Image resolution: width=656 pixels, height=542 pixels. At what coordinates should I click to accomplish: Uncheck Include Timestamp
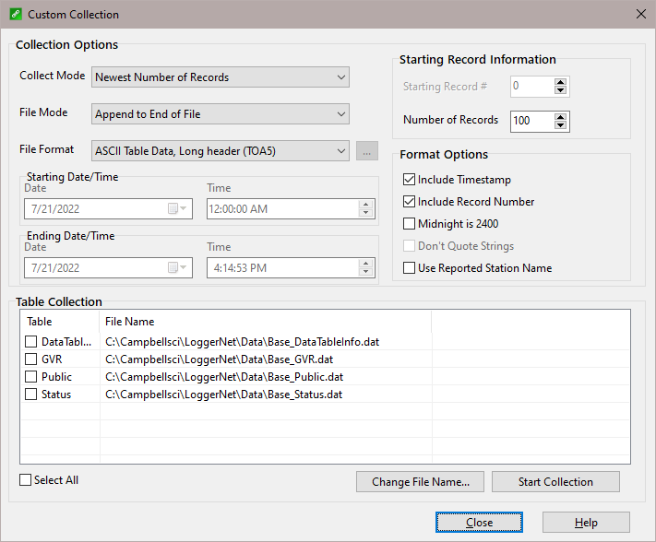tap(410, 180)
